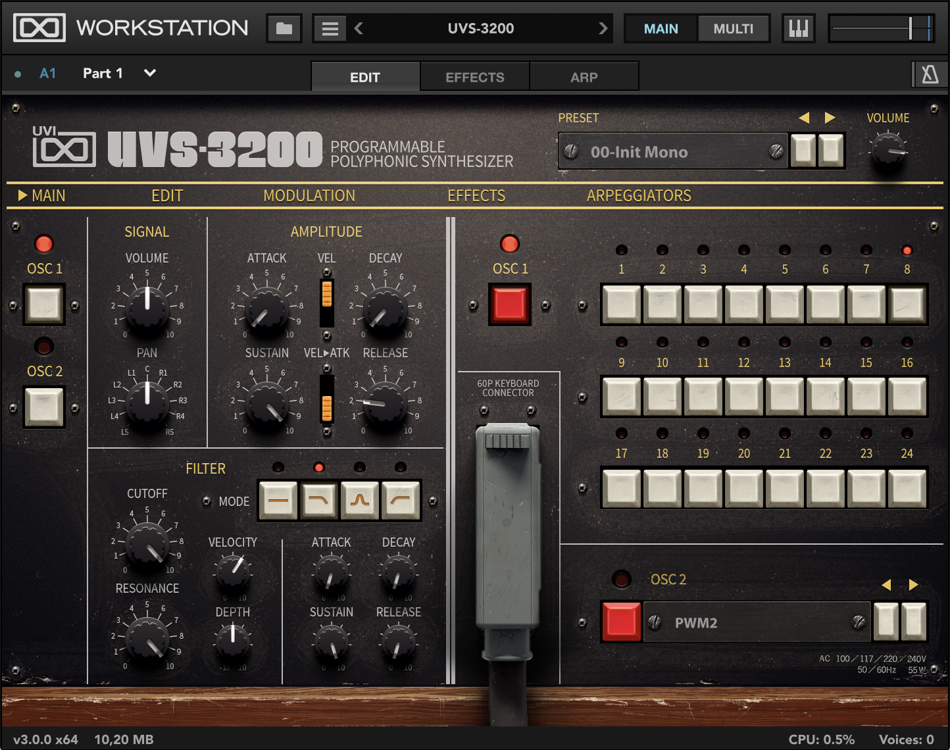
Task: Select the MAIN view button
Action: point(661,28)
